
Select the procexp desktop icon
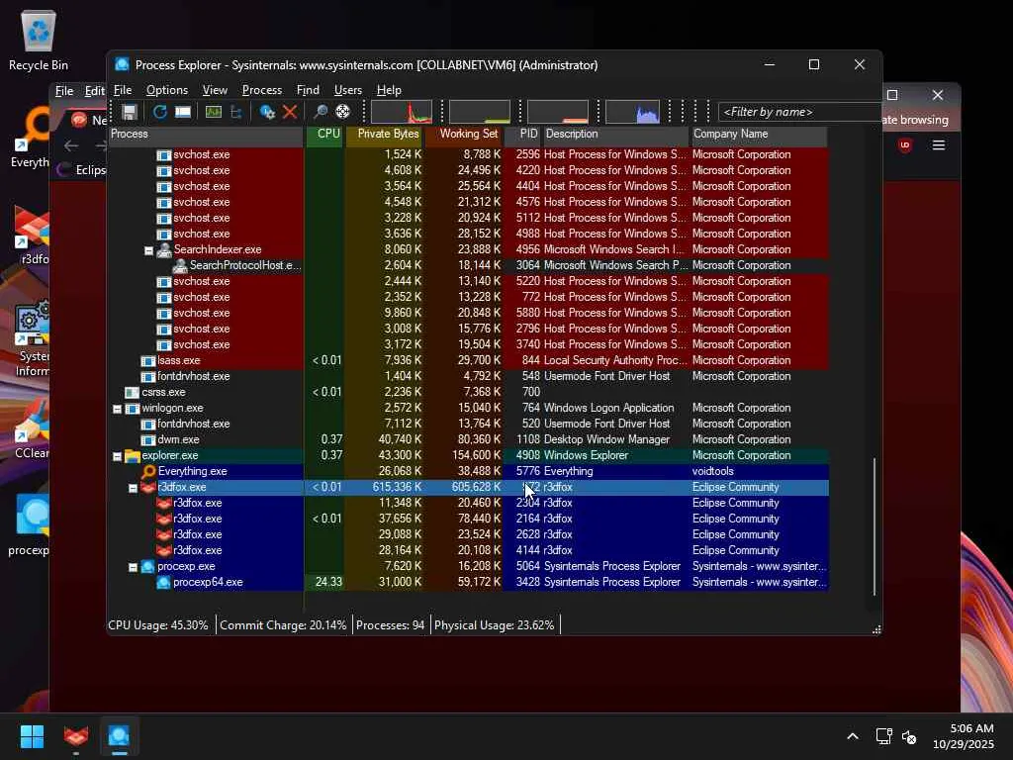tap(30, 524)
